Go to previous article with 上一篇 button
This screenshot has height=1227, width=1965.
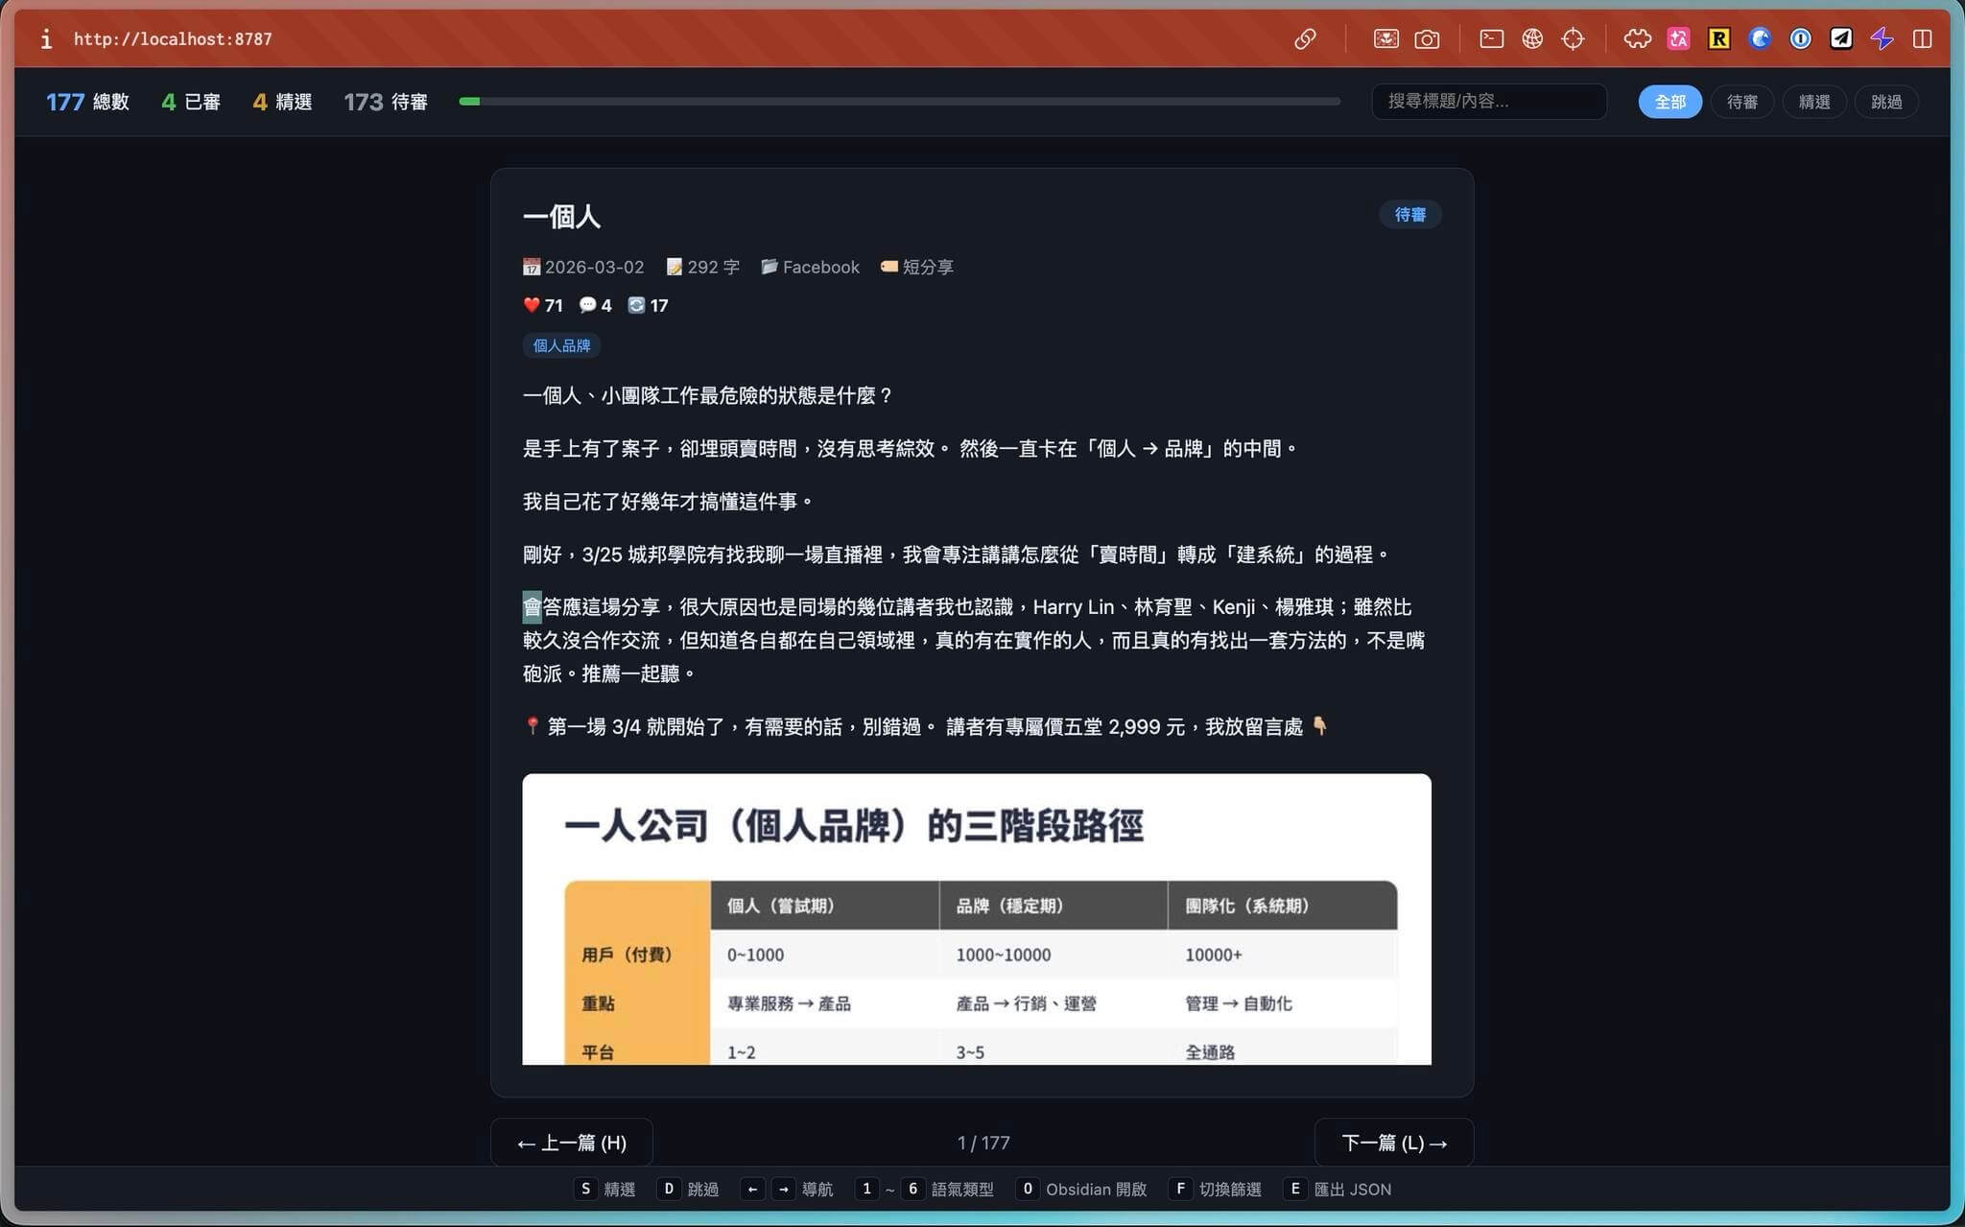click(x=572, y=1143)
